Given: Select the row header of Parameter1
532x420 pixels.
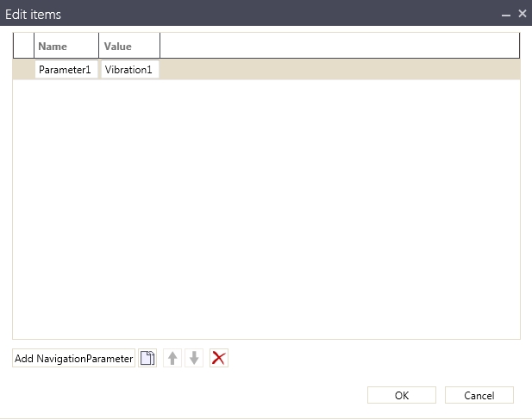Looking at the screenshot, I should click(23, 70).
